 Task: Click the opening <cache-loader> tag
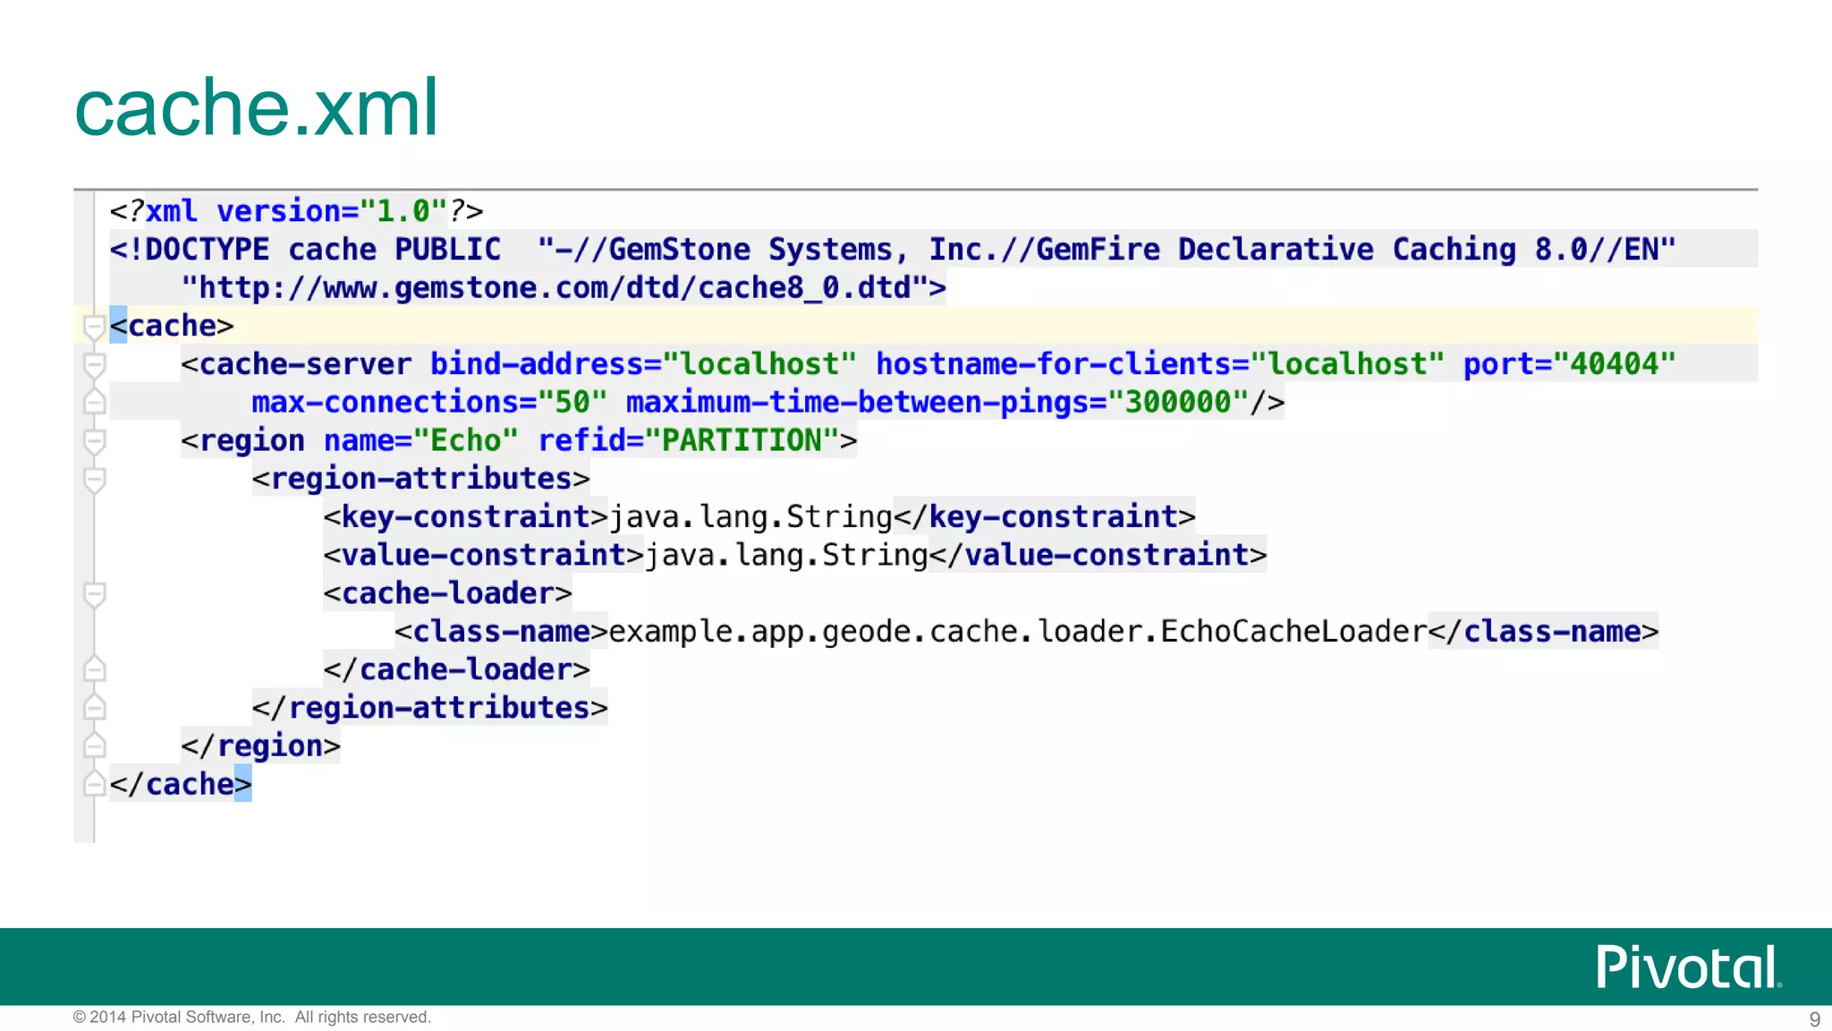point(447,593)
